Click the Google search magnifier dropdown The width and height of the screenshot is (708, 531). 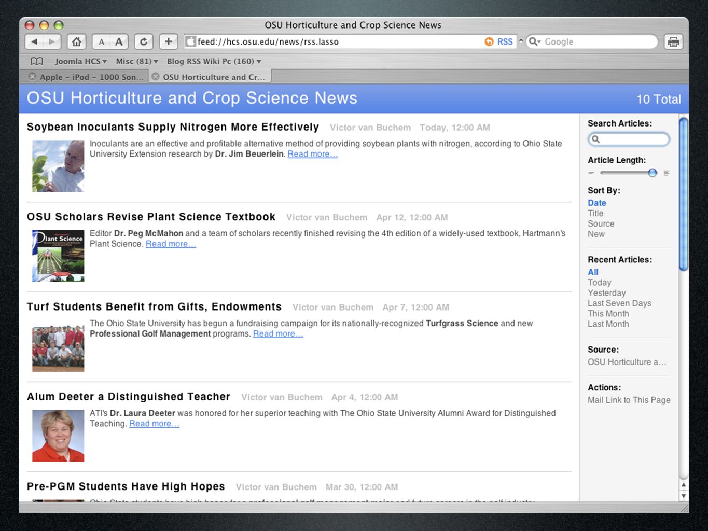(x=534, y=41)
